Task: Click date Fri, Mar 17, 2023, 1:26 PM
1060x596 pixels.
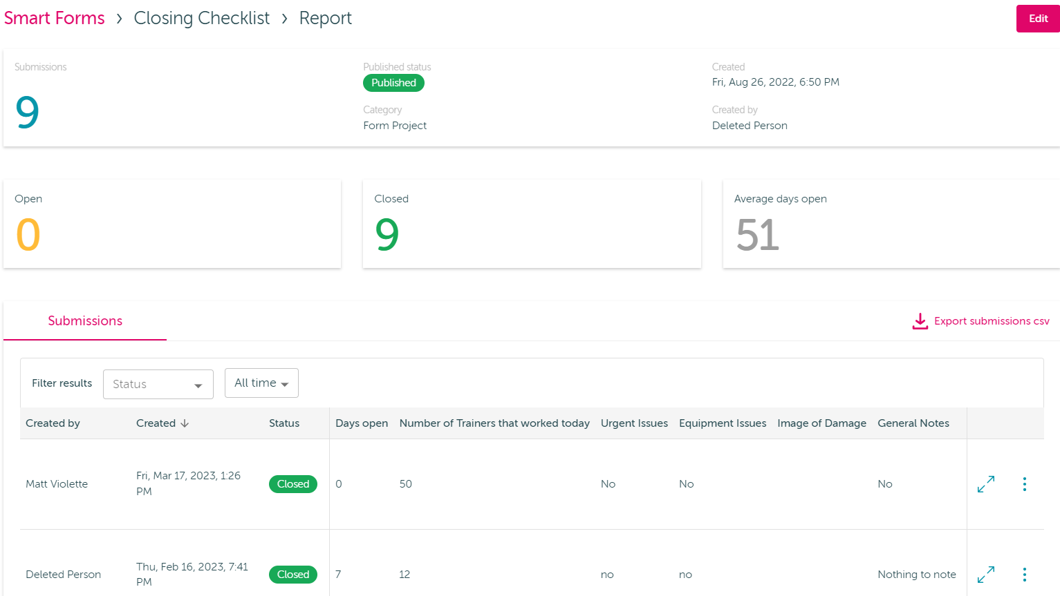Action: pos(188,483)
